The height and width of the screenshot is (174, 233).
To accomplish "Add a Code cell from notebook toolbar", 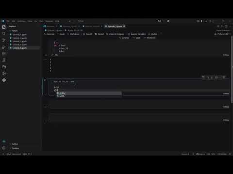I will click(61, 34).
